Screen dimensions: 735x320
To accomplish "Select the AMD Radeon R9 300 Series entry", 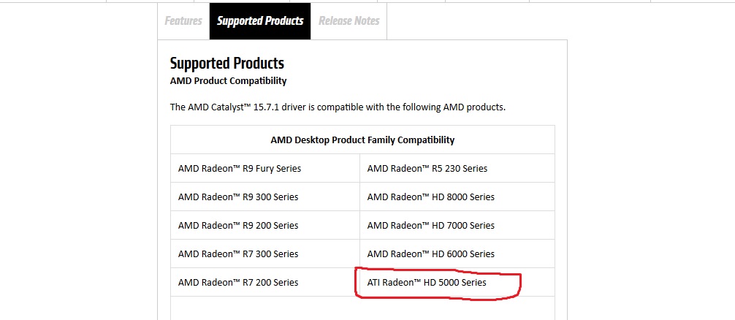I will 264,197.
